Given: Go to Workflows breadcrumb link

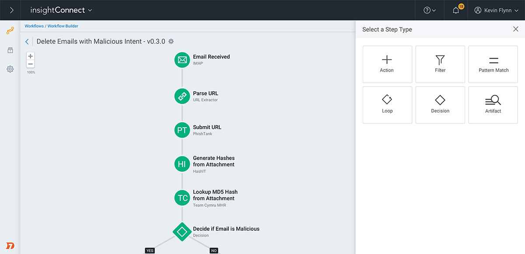Looking at the screenshot, I should click(x=34, y=26).
